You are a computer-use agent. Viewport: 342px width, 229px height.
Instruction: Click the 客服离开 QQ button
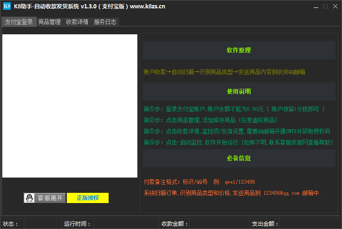pos(45,198)
